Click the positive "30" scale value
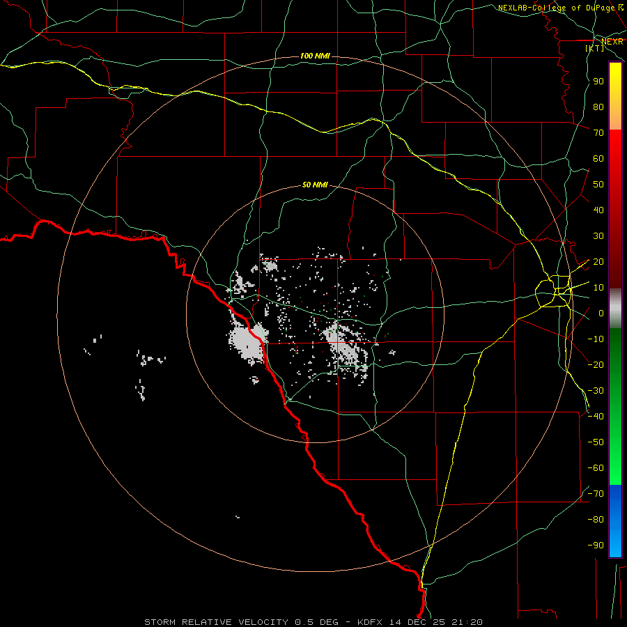 [598, 236]
